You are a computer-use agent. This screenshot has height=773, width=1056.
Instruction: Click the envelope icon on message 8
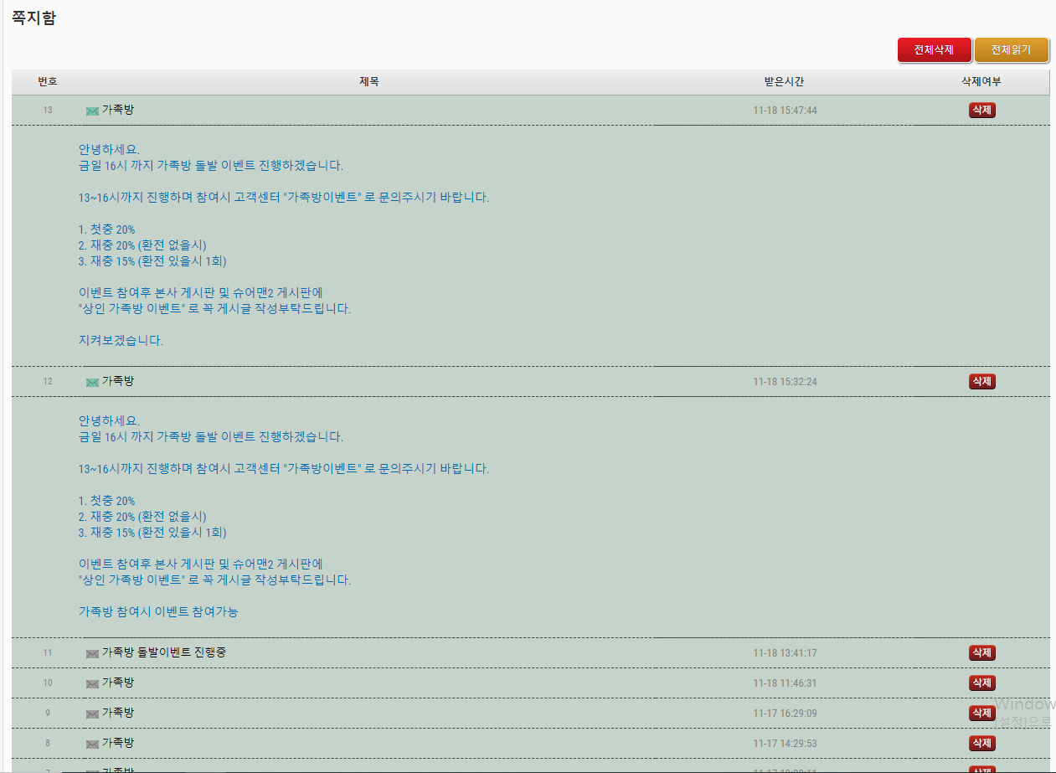92,744
